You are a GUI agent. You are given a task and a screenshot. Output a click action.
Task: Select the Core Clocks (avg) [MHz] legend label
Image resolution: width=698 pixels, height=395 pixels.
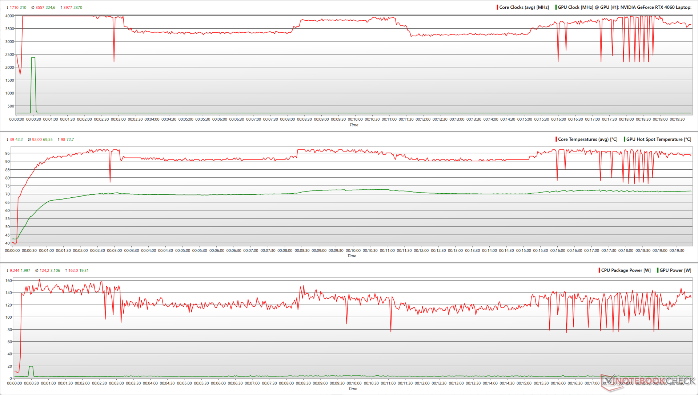point(524,7)
